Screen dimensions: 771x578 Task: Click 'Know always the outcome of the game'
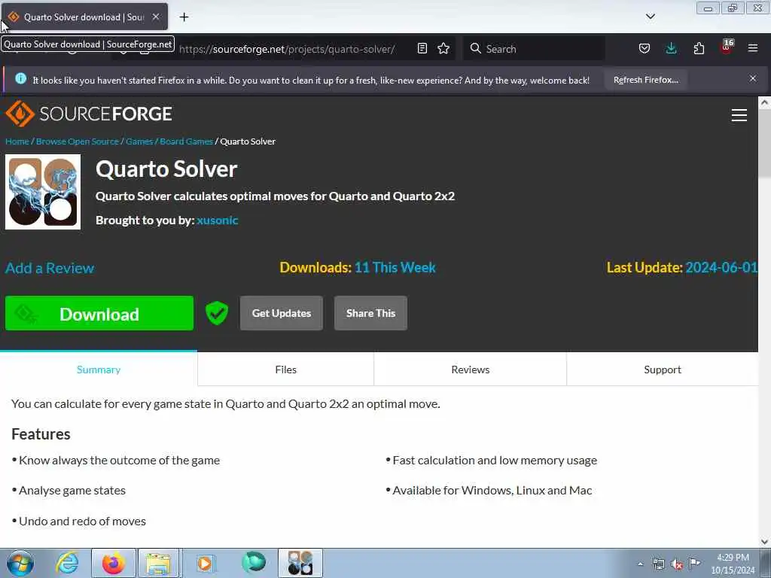point(120,461)
